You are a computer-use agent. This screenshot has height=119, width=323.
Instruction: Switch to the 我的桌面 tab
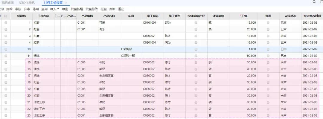click(x=7, y=3)
